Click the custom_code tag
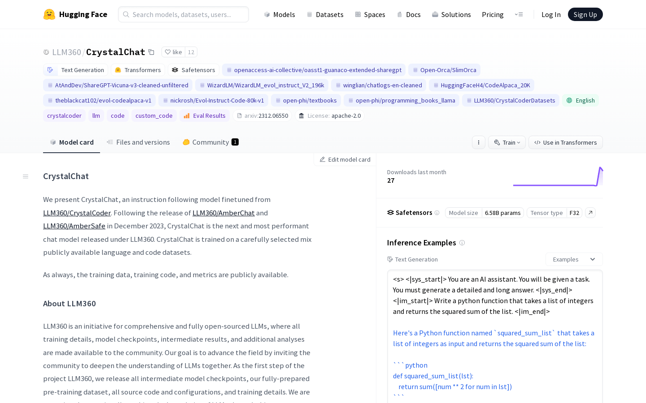The height and width of the screenshot is (403, 646). (154, 116)
